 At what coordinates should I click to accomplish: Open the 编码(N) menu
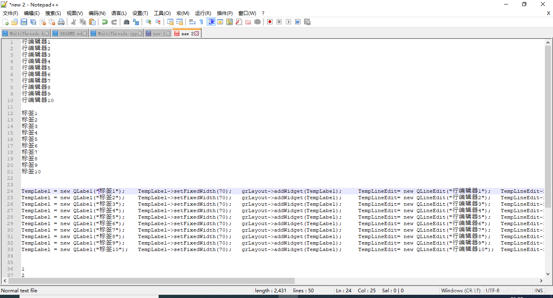(97, 13)
